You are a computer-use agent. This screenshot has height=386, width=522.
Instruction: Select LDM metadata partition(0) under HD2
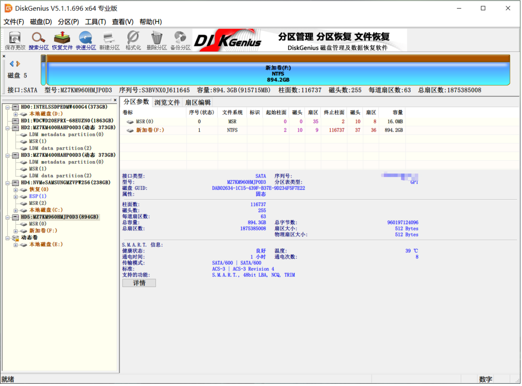tap(66, 135)
